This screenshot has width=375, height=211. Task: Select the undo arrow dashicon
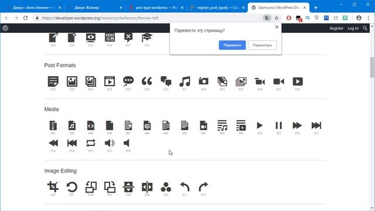tap(185, 187)
